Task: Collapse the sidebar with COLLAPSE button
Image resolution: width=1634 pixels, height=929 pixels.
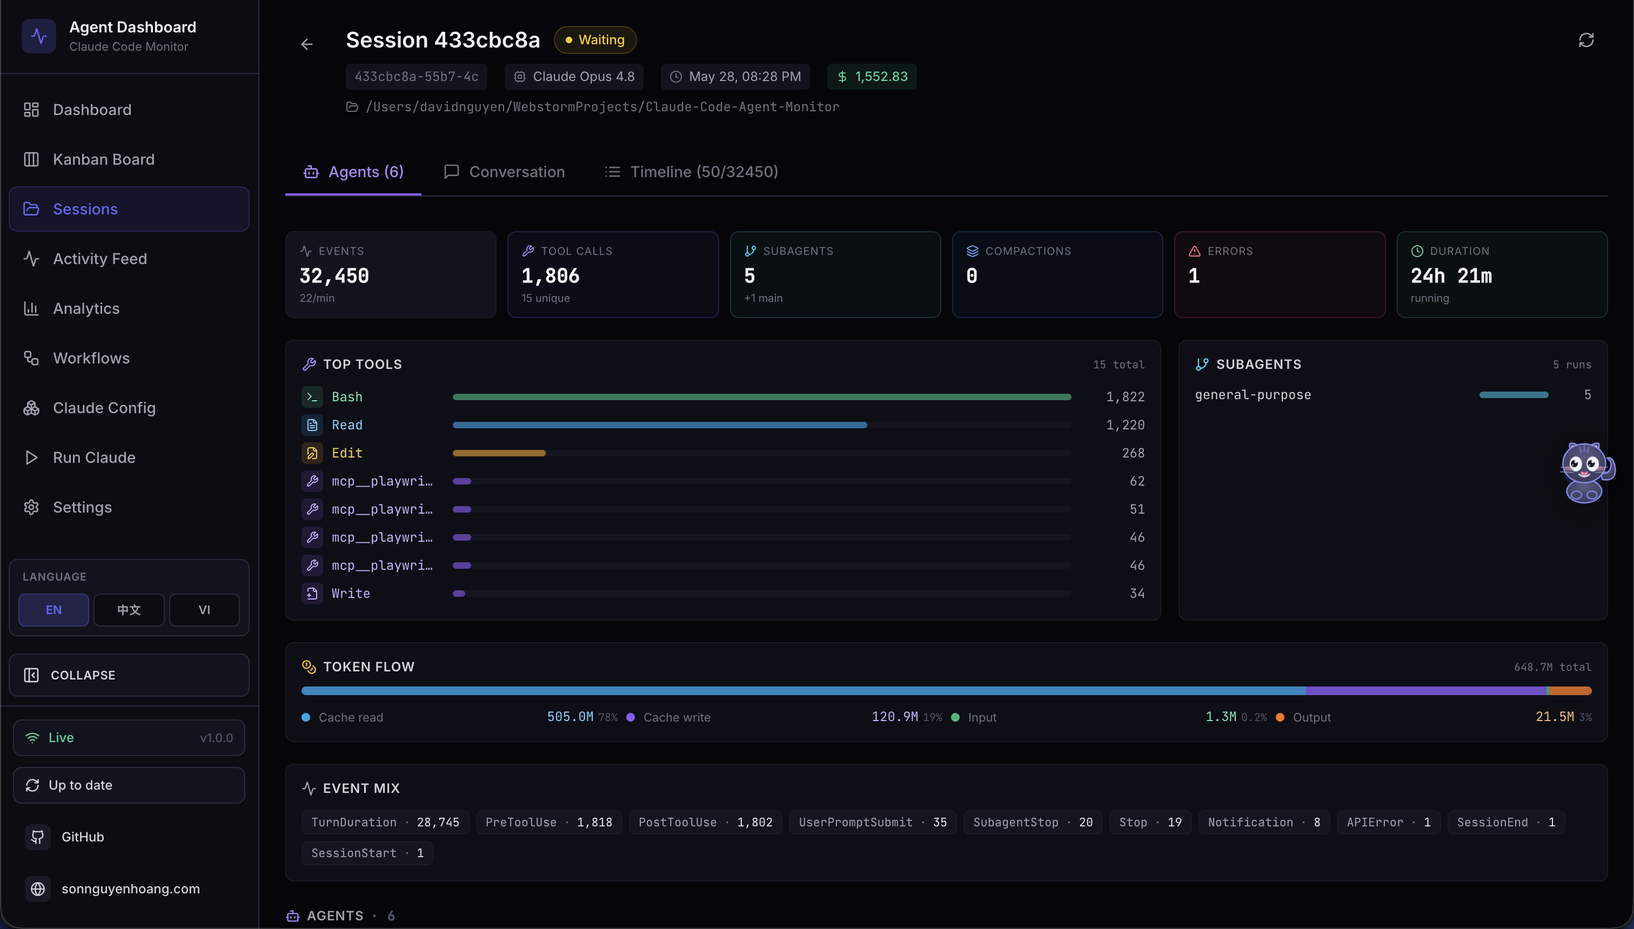Action: pos(129,675)
